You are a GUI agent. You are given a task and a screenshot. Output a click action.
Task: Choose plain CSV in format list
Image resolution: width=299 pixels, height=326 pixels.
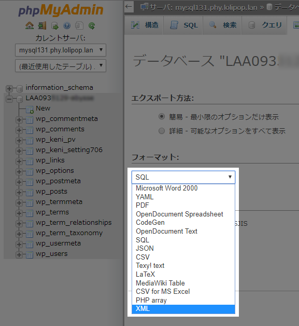pos(183,257)
